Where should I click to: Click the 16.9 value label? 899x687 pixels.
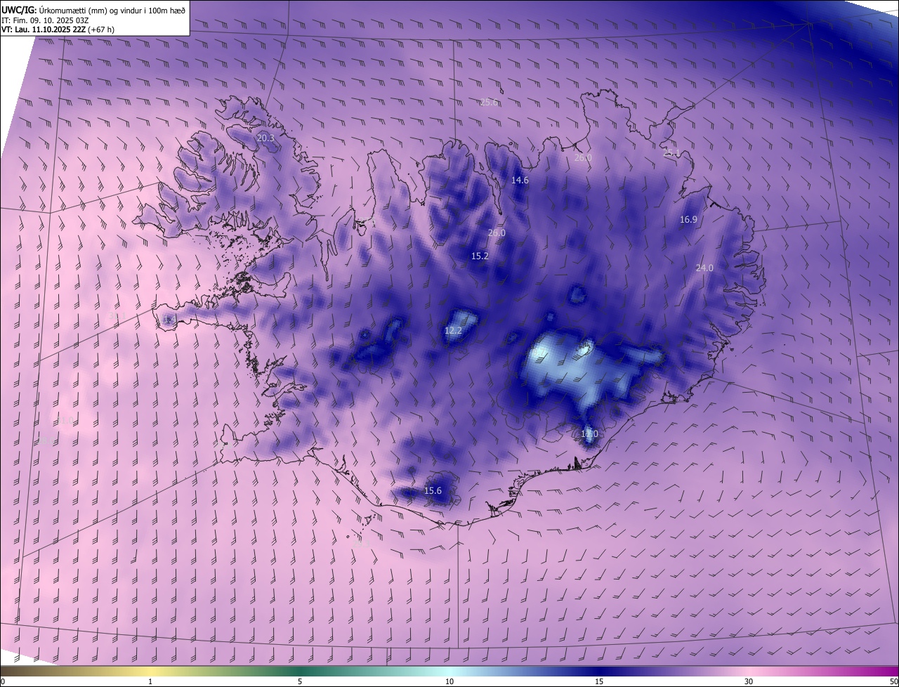(x=688, y=219)
